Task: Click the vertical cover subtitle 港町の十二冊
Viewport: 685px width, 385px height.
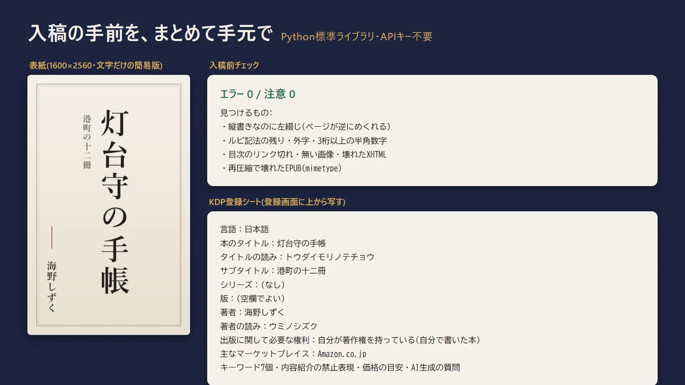Action: (x=87, y=142)
